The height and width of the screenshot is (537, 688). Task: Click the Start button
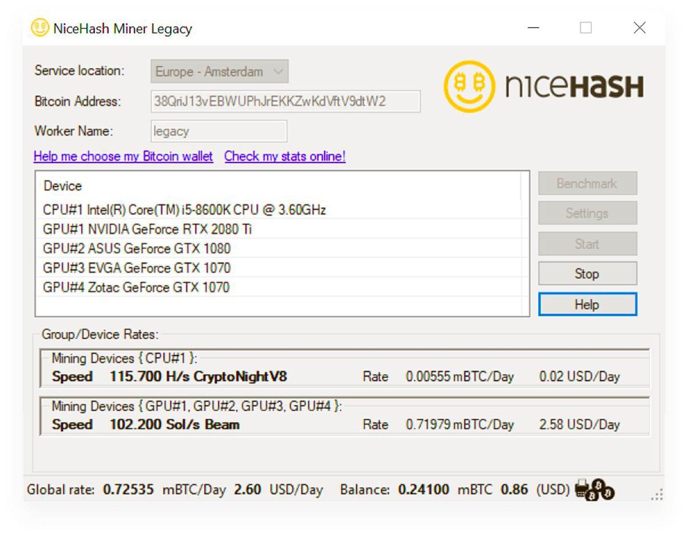[587, 243]
